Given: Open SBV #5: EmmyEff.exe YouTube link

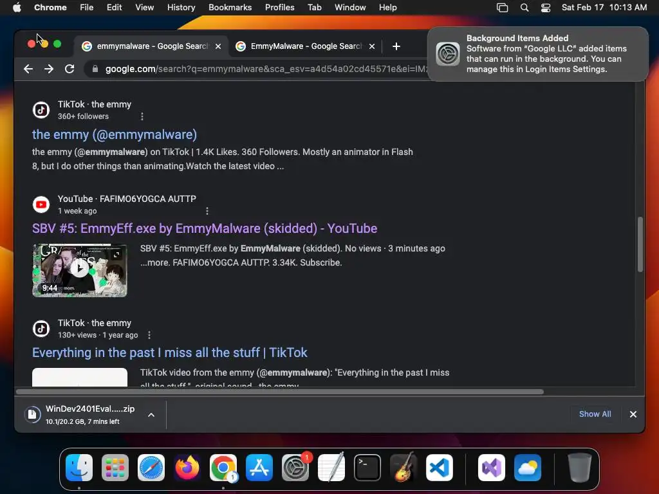Looking at the screenshot, I should coord(205,228).
